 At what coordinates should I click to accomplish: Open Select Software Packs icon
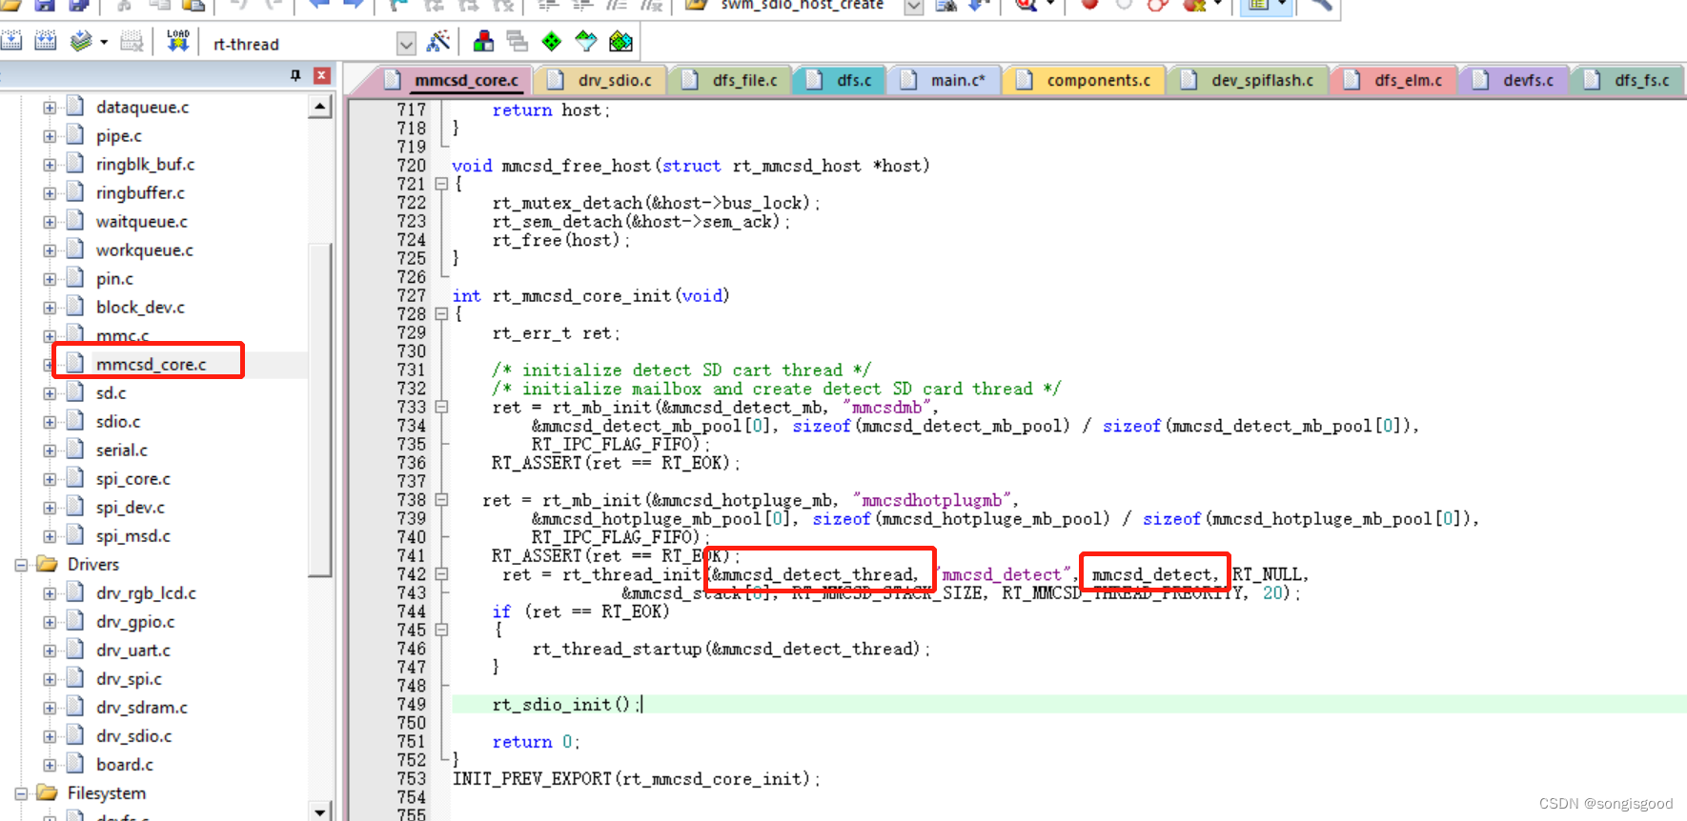click(586, 41)
